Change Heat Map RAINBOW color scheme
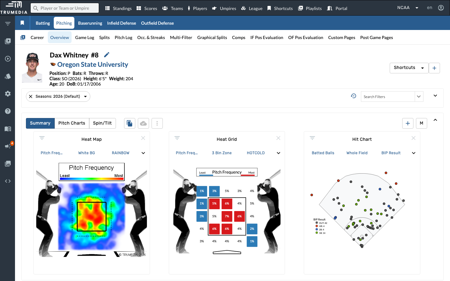Image resolution: width=450 pixels, height=281 pixels. [121, 153]
